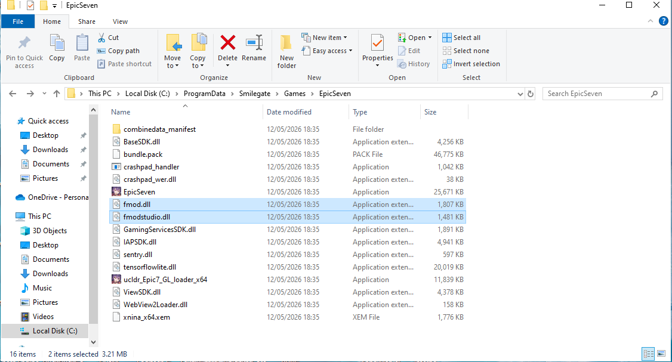Open the Move to dropdown
This screenshot has height=362, width=672.
172,66
